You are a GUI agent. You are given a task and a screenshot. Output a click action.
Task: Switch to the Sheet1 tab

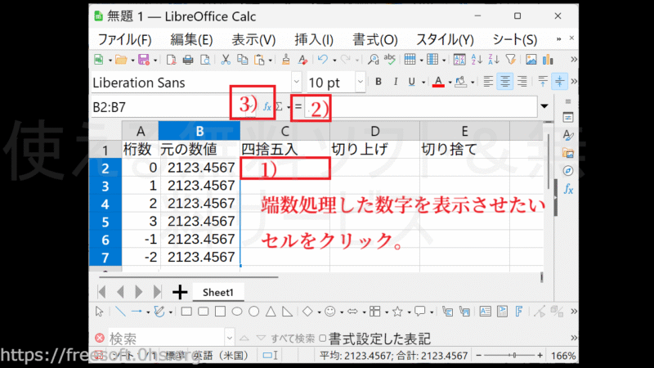[218, 292]
